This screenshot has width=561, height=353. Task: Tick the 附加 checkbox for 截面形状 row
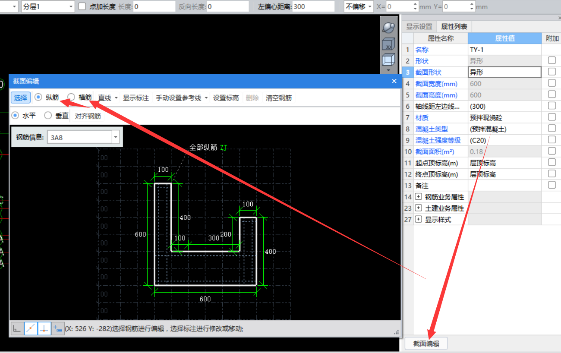pyautogui.click(x=552, y=72)
